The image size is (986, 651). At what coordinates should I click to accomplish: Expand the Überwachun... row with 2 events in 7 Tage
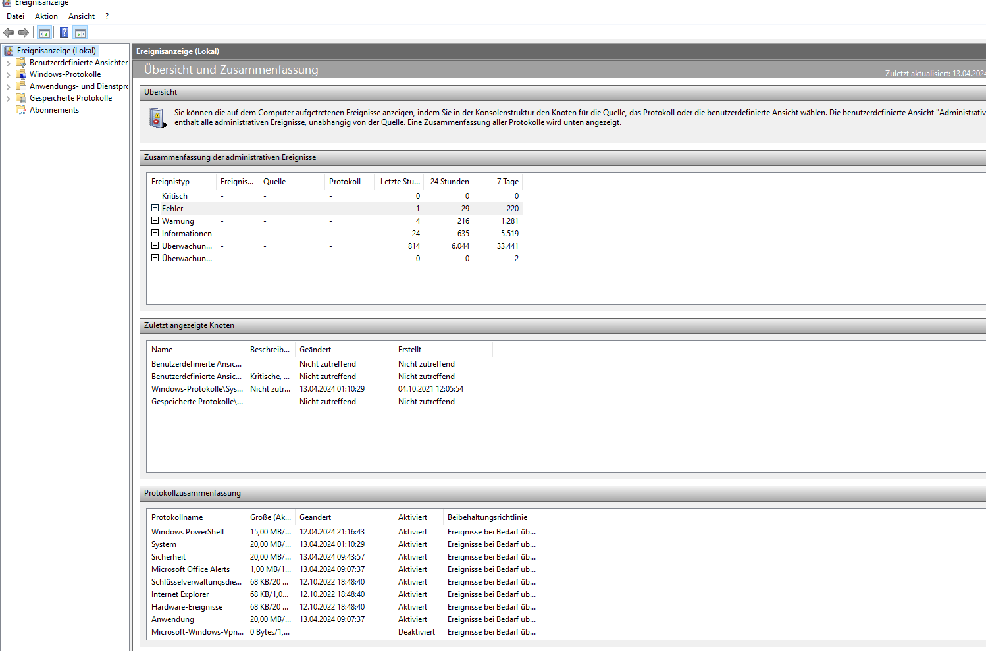[x=155, y=258]
